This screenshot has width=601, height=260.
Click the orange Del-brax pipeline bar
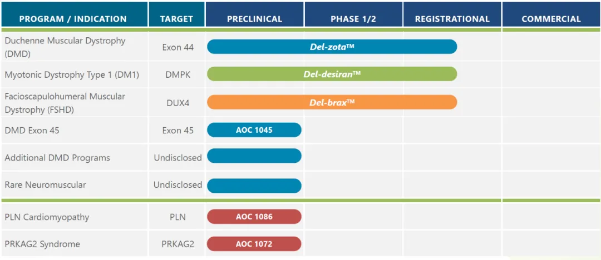pos(332,103)
